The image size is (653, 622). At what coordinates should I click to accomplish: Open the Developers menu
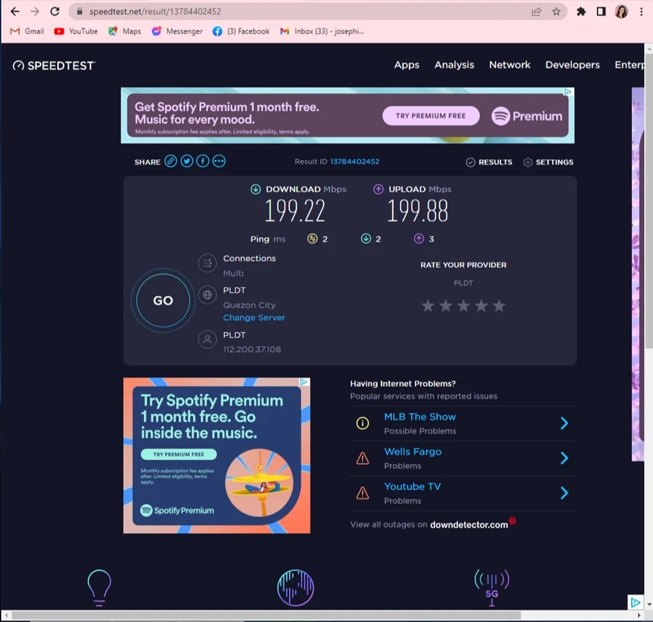point(573,65)
